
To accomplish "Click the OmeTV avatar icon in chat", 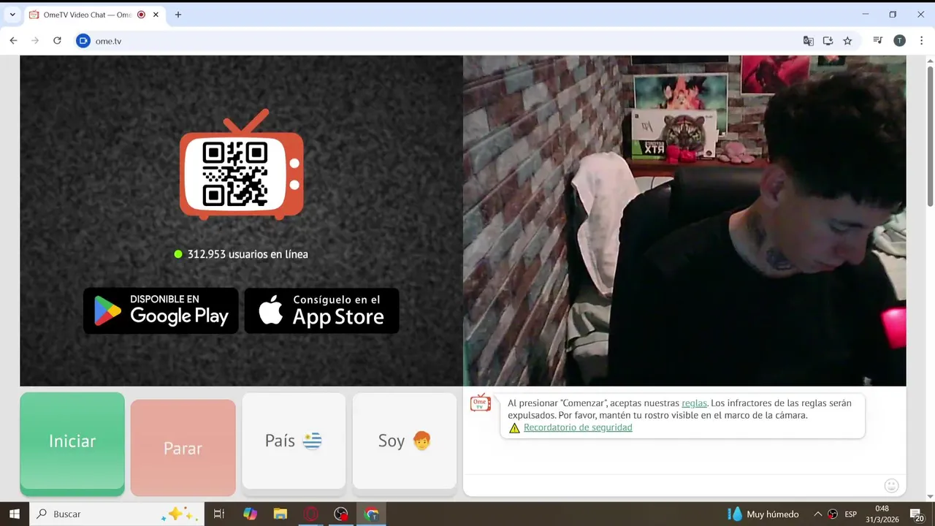I will click(x=481, y=403).
